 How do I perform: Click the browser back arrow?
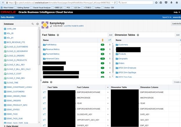3,3
